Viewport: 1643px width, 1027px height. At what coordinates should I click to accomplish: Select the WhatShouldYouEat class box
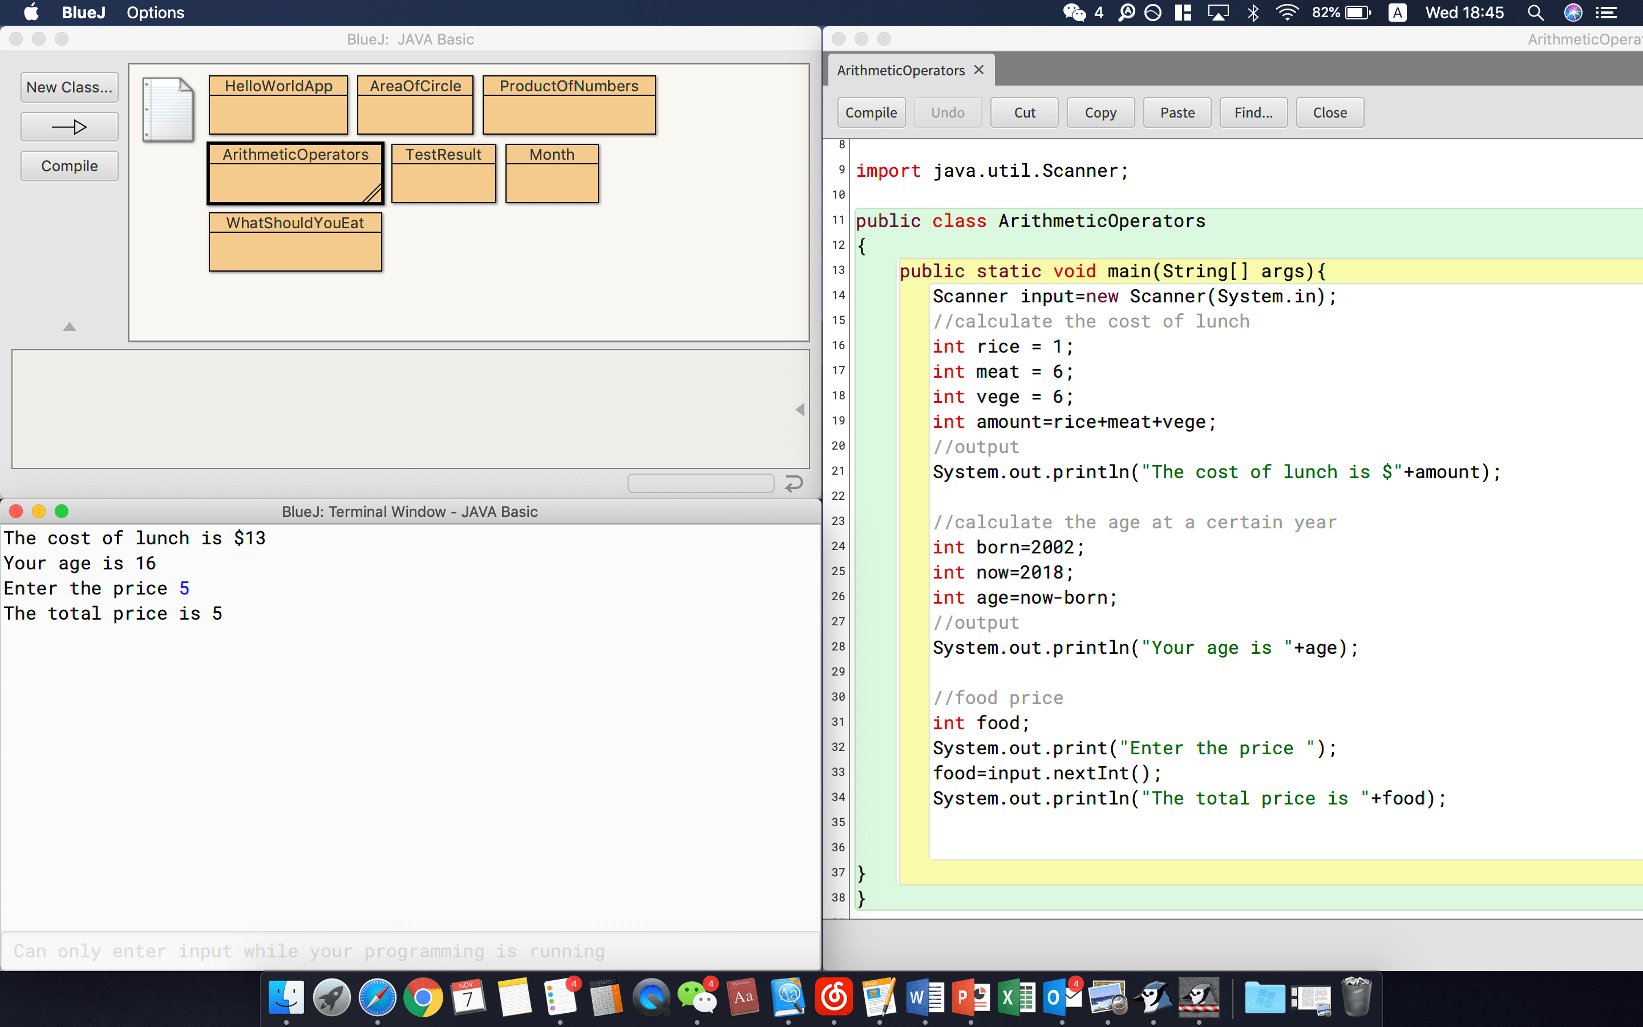(x=294, y=242)
